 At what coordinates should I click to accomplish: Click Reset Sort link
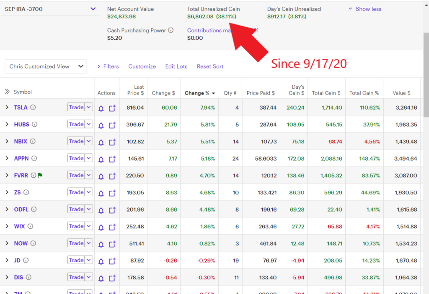coord(210,66)
